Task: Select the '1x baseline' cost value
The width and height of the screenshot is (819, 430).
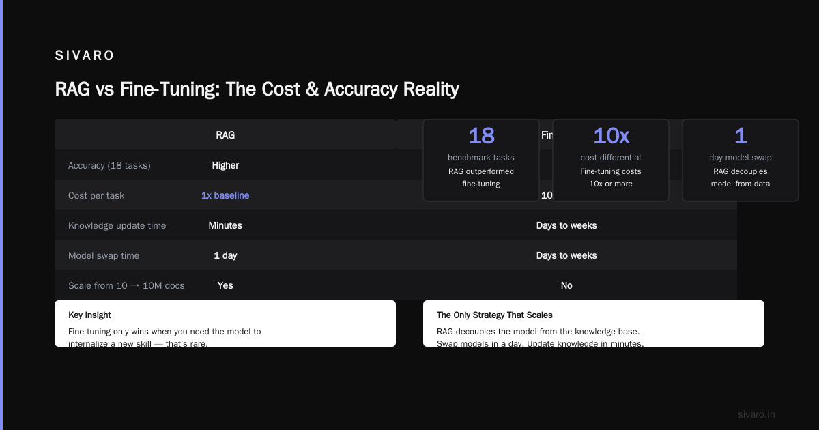Action: [225, 195]
